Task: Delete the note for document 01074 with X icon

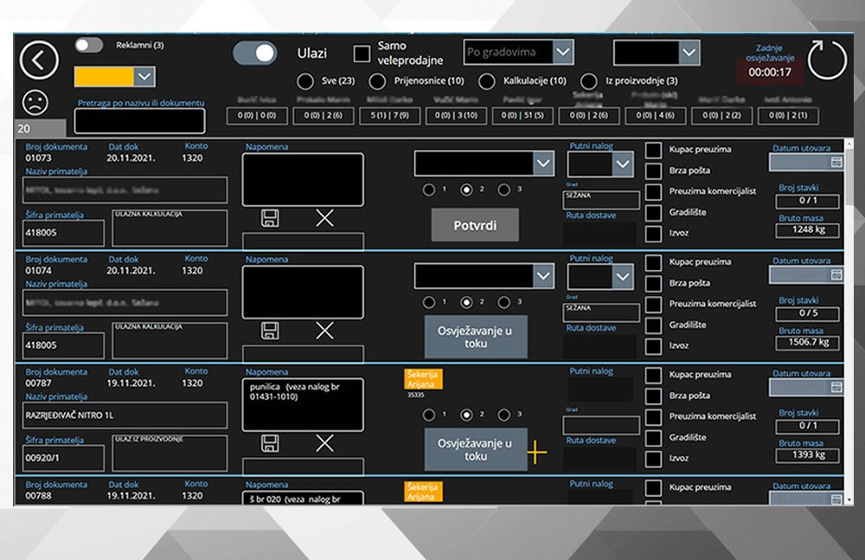Action: 324,331
